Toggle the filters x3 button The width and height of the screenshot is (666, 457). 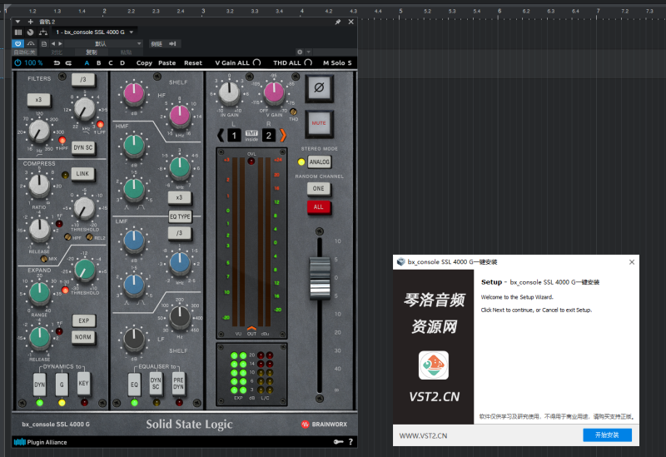38,100
